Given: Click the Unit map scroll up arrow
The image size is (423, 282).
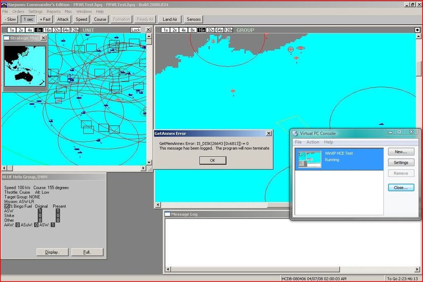Looking at the screenshot, I should [x=149, y=36].
